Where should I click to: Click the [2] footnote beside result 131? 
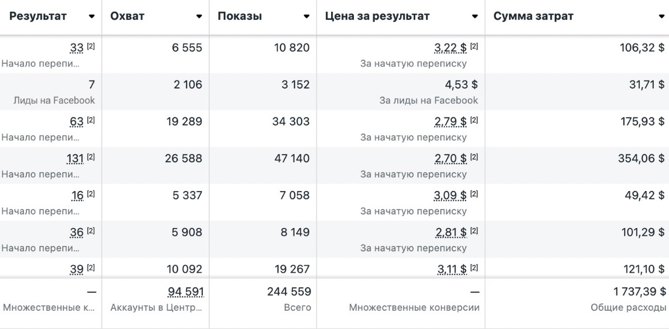click(91, 157)
